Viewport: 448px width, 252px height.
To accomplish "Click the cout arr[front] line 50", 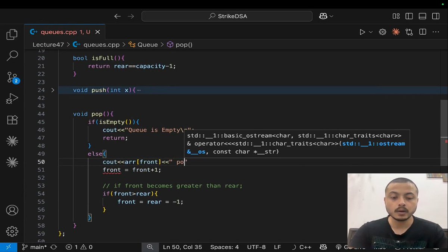I will click(x=144, y=162).
